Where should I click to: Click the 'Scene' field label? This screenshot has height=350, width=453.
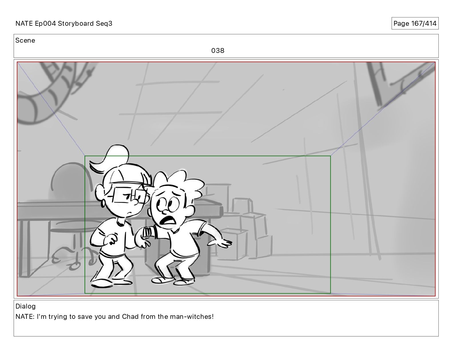tap(25, 40)
